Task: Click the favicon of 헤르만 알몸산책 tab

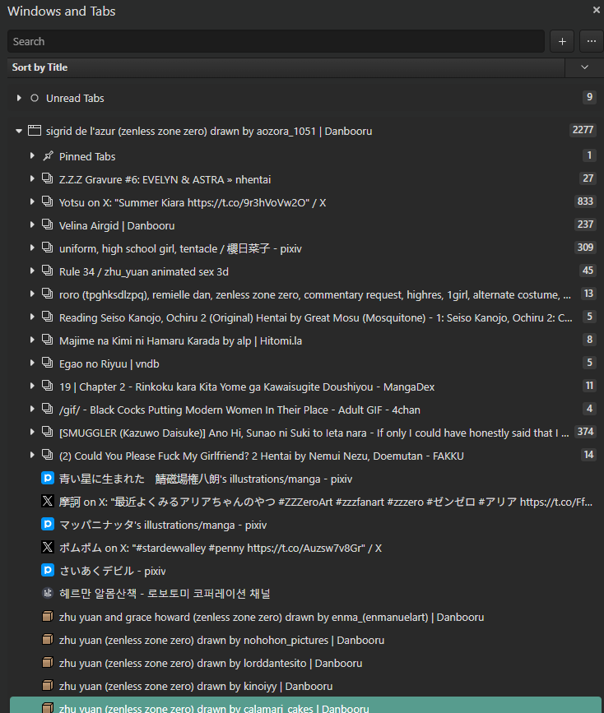Action: [48, 593]
